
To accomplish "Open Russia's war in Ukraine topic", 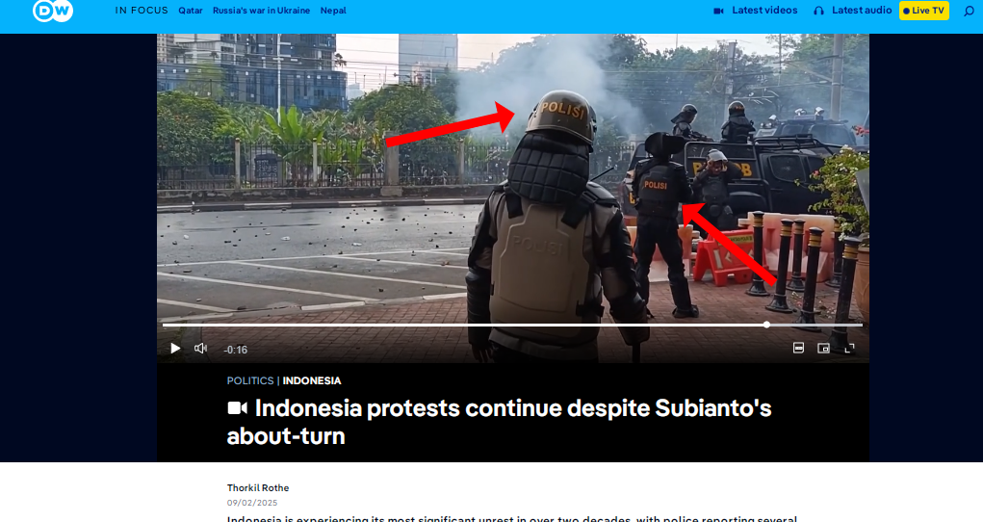I will 262,11.
